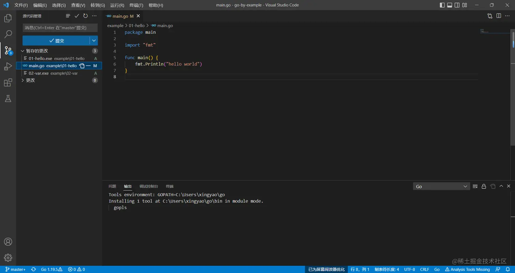This screenshot has width=515, height=273.
Task: Open the 终端(T) menu
Action: click(x=137, y=5)
